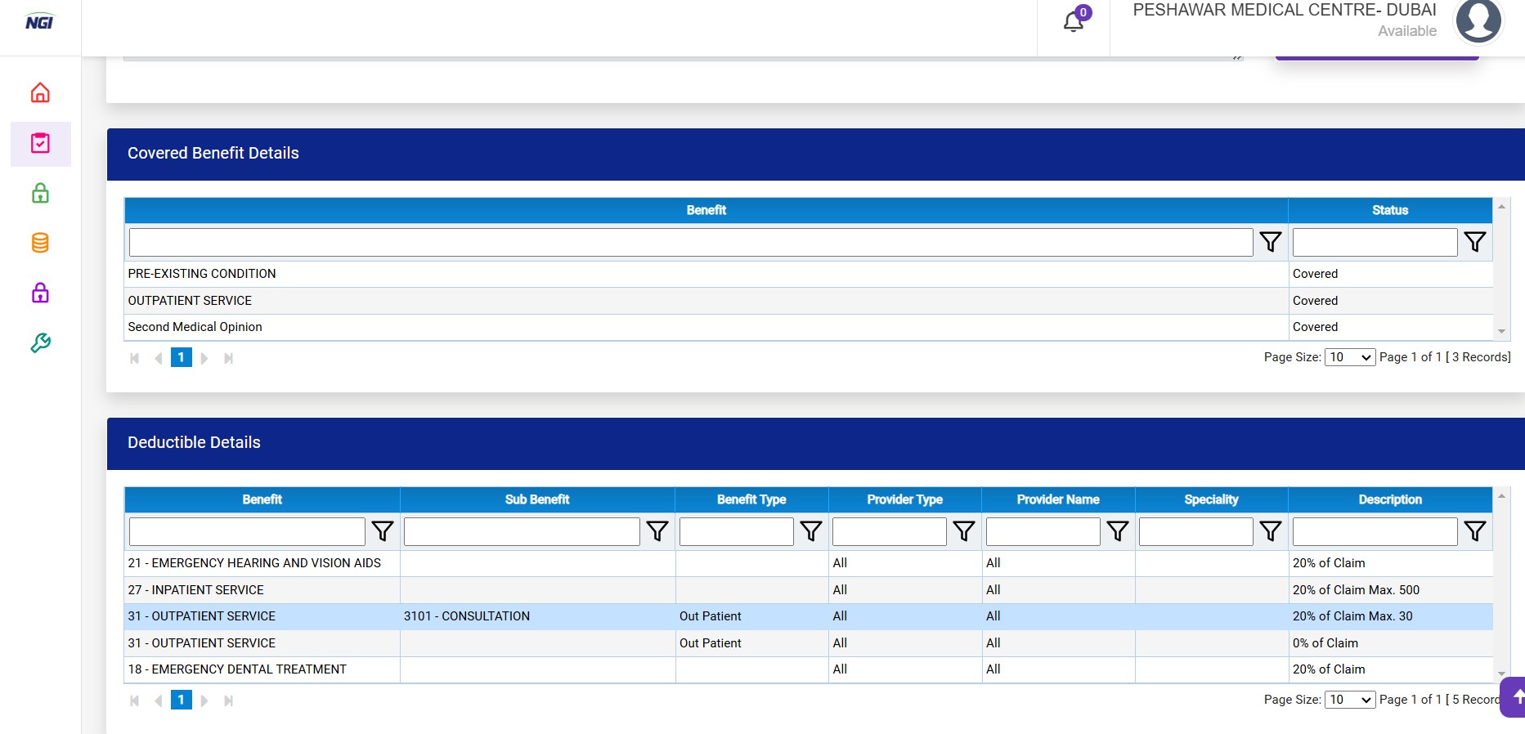Click filter icon for Sub Benefit column
Viewport: 1525px width, 734px height.
click(657, 531)
